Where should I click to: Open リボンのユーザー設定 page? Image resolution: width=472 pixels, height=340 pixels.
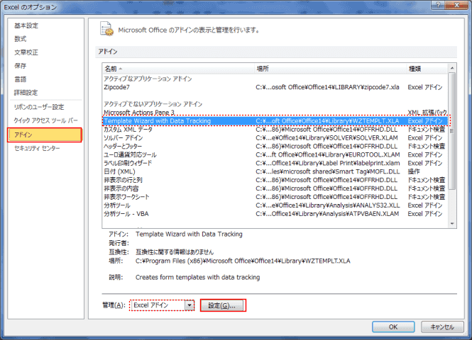(39, 107)
